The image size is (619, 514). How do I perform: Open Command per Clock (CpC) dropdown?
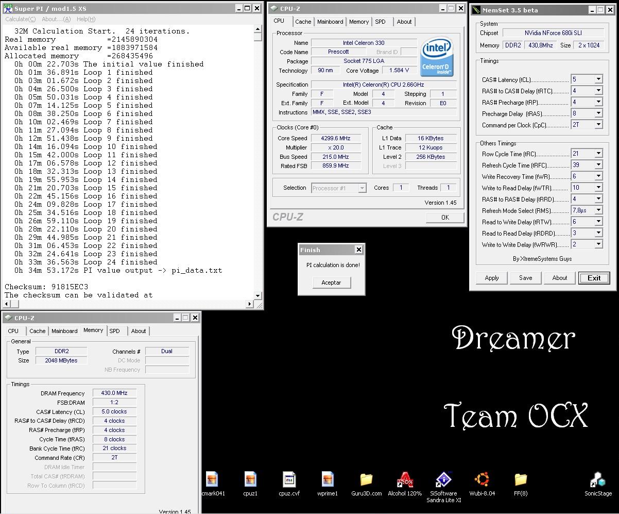[x=598, y=125]
